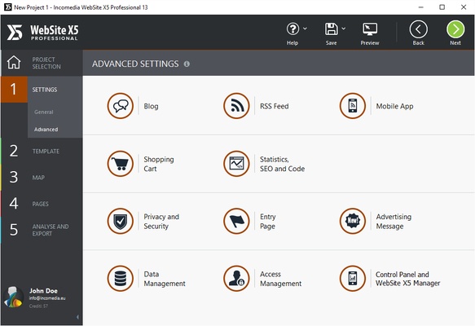Click the WebSite X5 Professional logo
Image resolution: width=475 pixels, height=326 pixels.
pos(43,32)
